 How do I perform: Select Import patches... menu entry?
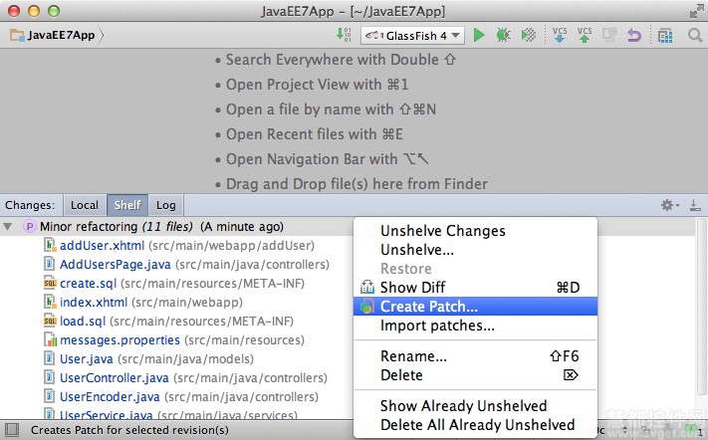(475, 326)
